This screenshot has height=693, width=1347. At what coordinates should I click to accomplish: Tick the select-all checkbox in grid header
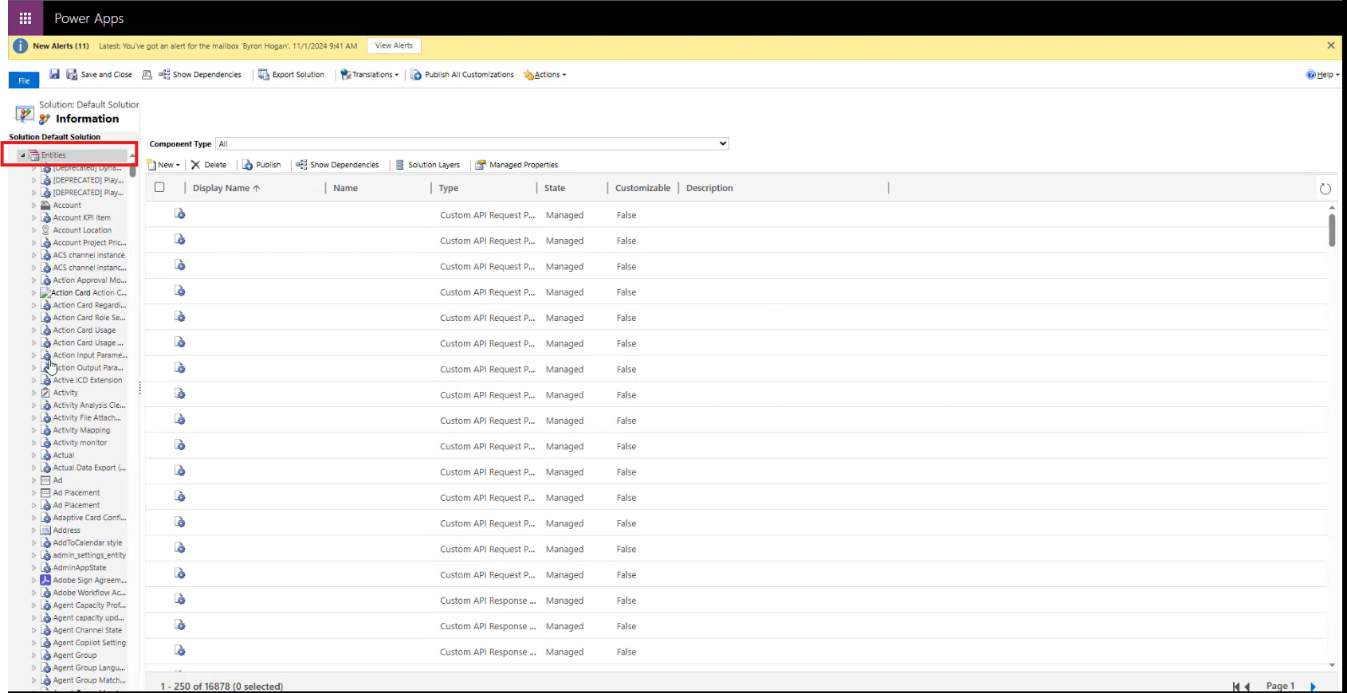pos(159,187)
